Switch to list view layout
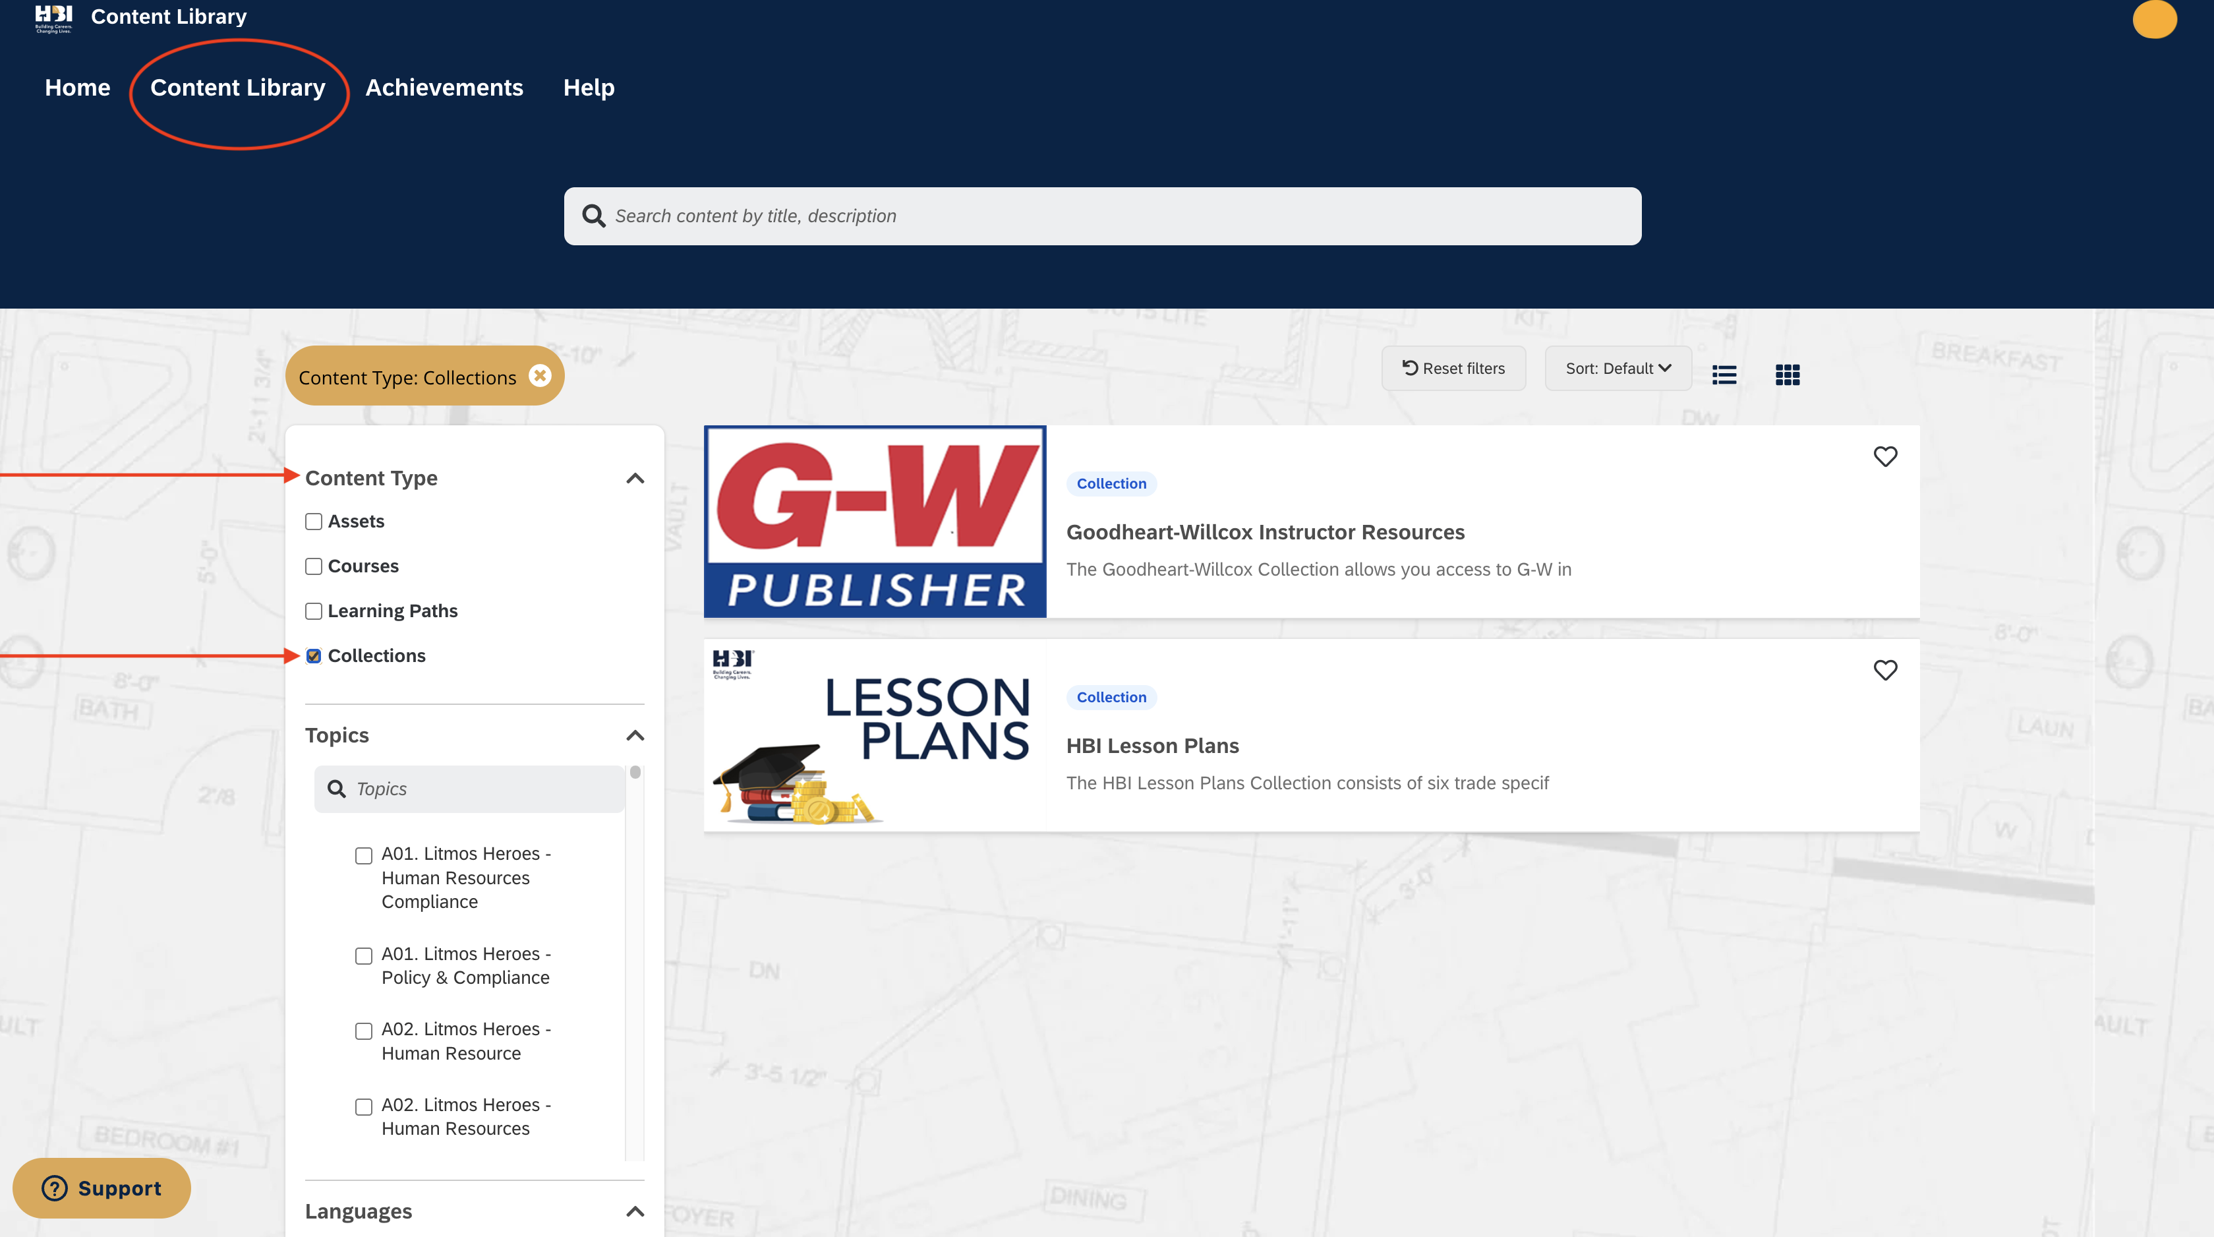Screen dimensions: 2214x1237 tap(1723, 375)
